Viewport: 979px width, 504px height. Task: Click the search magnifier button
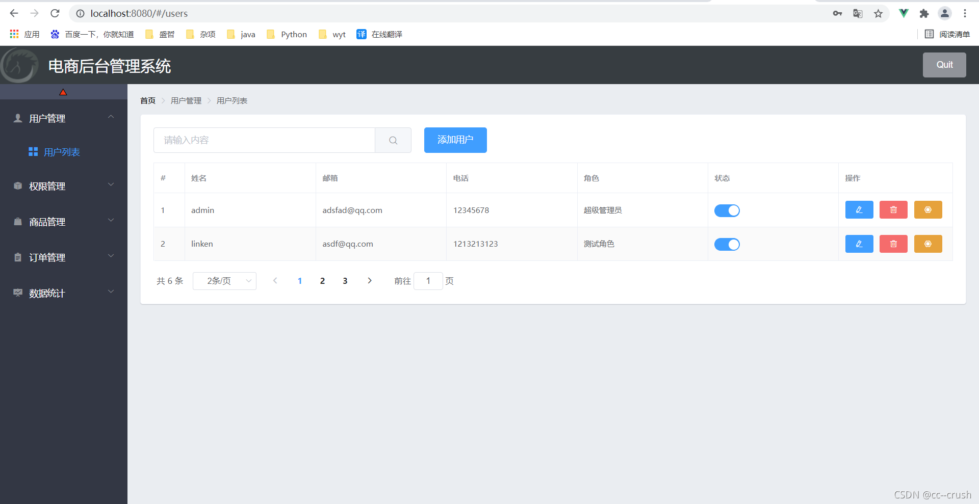tap(393, 140)
